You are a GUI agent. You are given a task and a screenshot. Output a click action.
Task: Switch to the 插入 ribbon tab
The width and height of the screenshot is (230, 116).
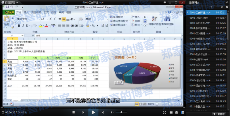coord(26,12)
